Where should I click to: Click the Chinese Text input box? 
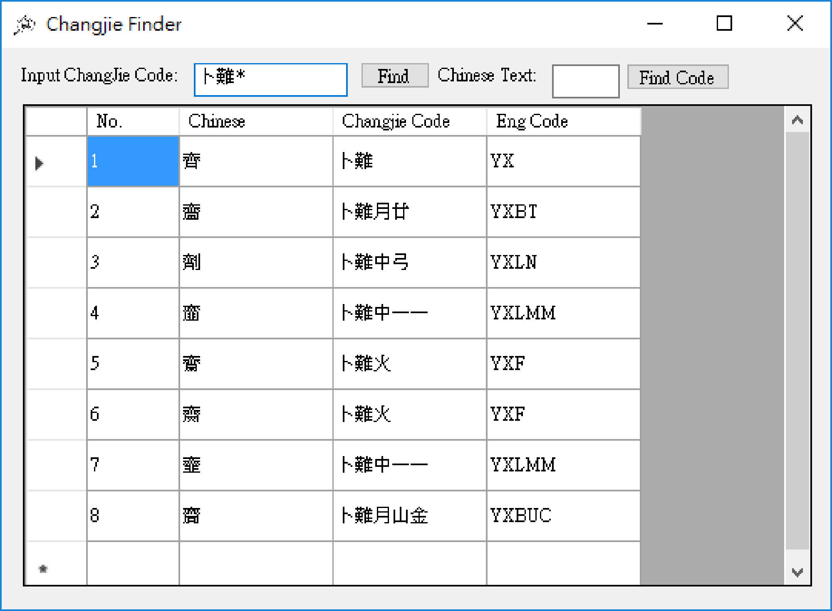point(585,81)
